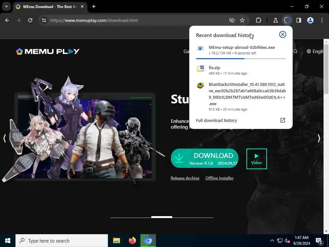Image resolution: width=329 pixels, height=247 pixels.
Task: Close the MEmu Download tab
Action: point(82,6)
